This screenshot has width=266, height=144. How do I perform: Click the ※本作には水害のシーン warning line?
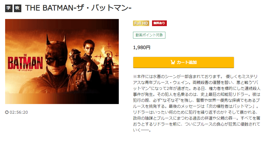(x=178, y=77)
